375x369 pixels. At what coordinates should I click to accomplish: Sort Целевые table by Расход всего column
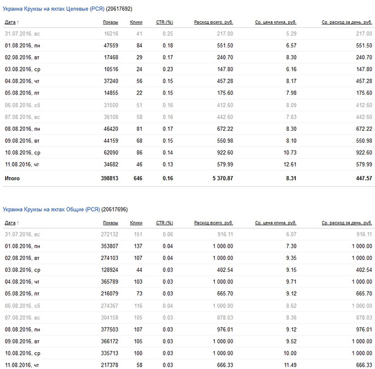pyautogui.click(x=214, y=22)
